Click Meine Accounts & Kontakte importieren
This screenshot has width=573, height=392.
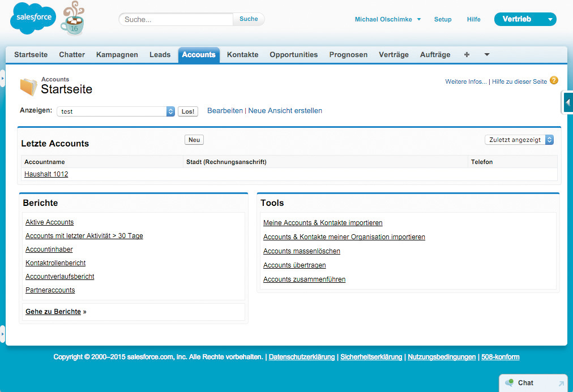(x=323, y=223)
